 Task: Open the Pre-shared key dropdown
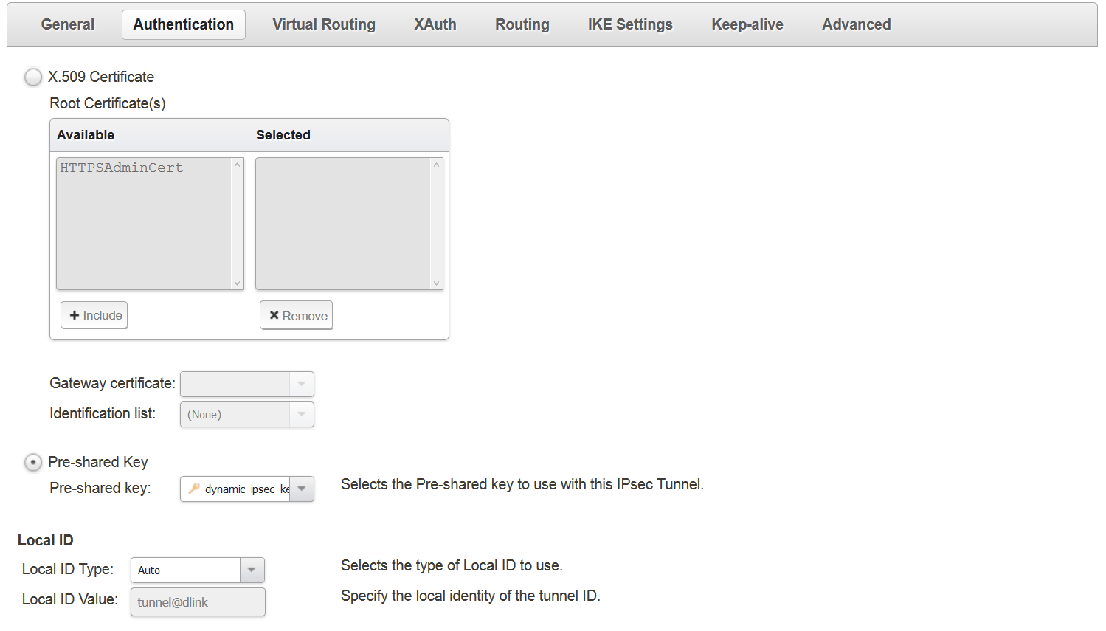pos(302,489)
